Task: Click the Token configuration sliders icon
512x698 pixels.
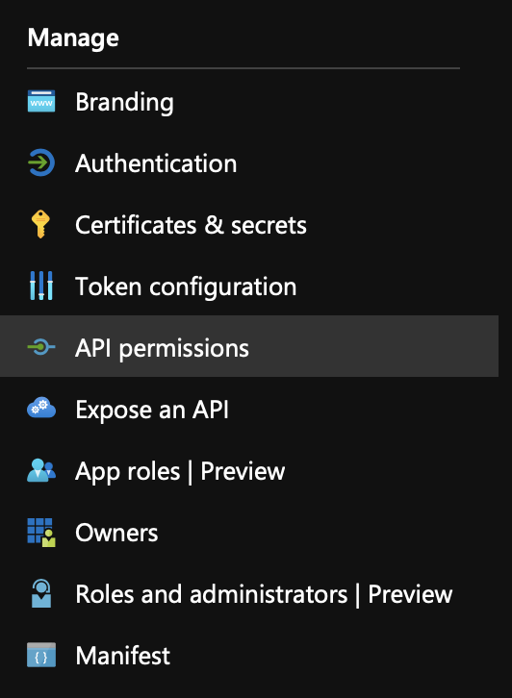Action: 41,286
